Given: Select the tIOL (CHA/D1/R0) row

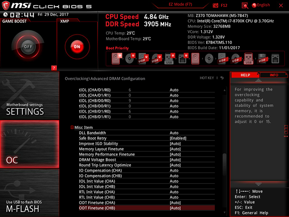Looking at the screenshot, I should [147, 90].
